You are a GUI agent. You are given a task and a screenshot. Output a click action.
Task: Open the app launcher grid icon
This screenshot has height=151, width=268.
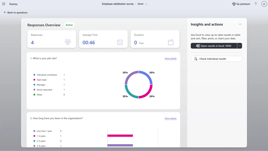coord(4,4)
